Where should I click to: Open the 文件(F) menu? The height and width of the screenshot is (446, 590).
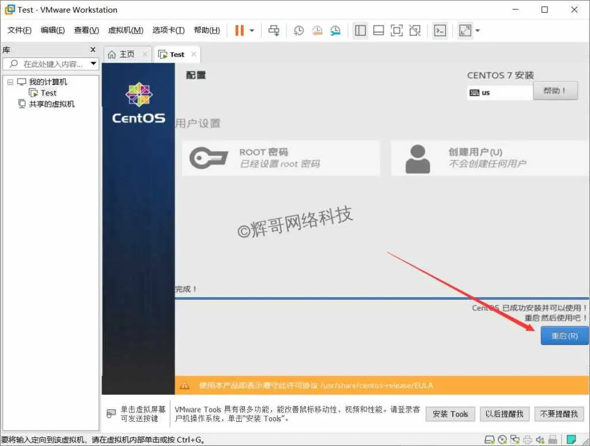tap(19, 30)
